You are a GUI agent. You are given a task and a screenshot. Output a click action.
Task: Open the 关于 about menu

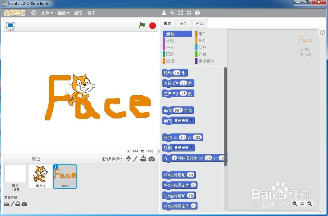(x=92, y=13)
